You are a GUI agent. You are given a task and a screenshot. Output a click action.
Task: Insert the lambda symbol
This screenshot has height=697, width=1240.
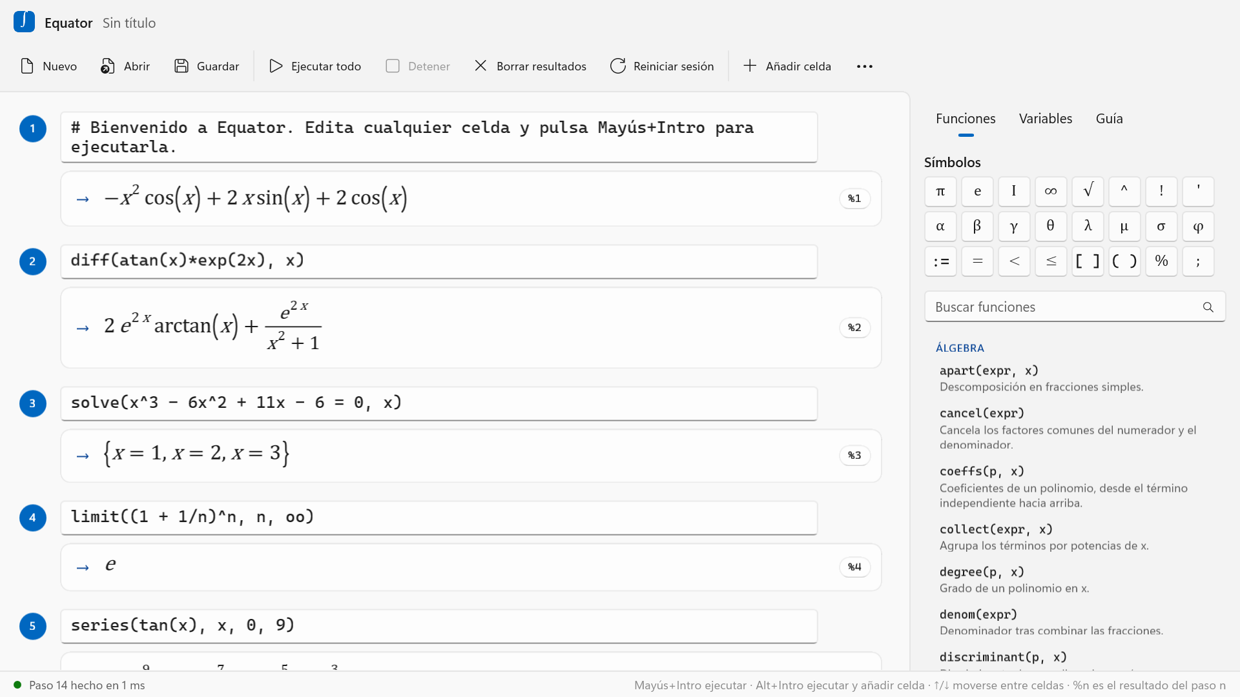point(1088,227)
